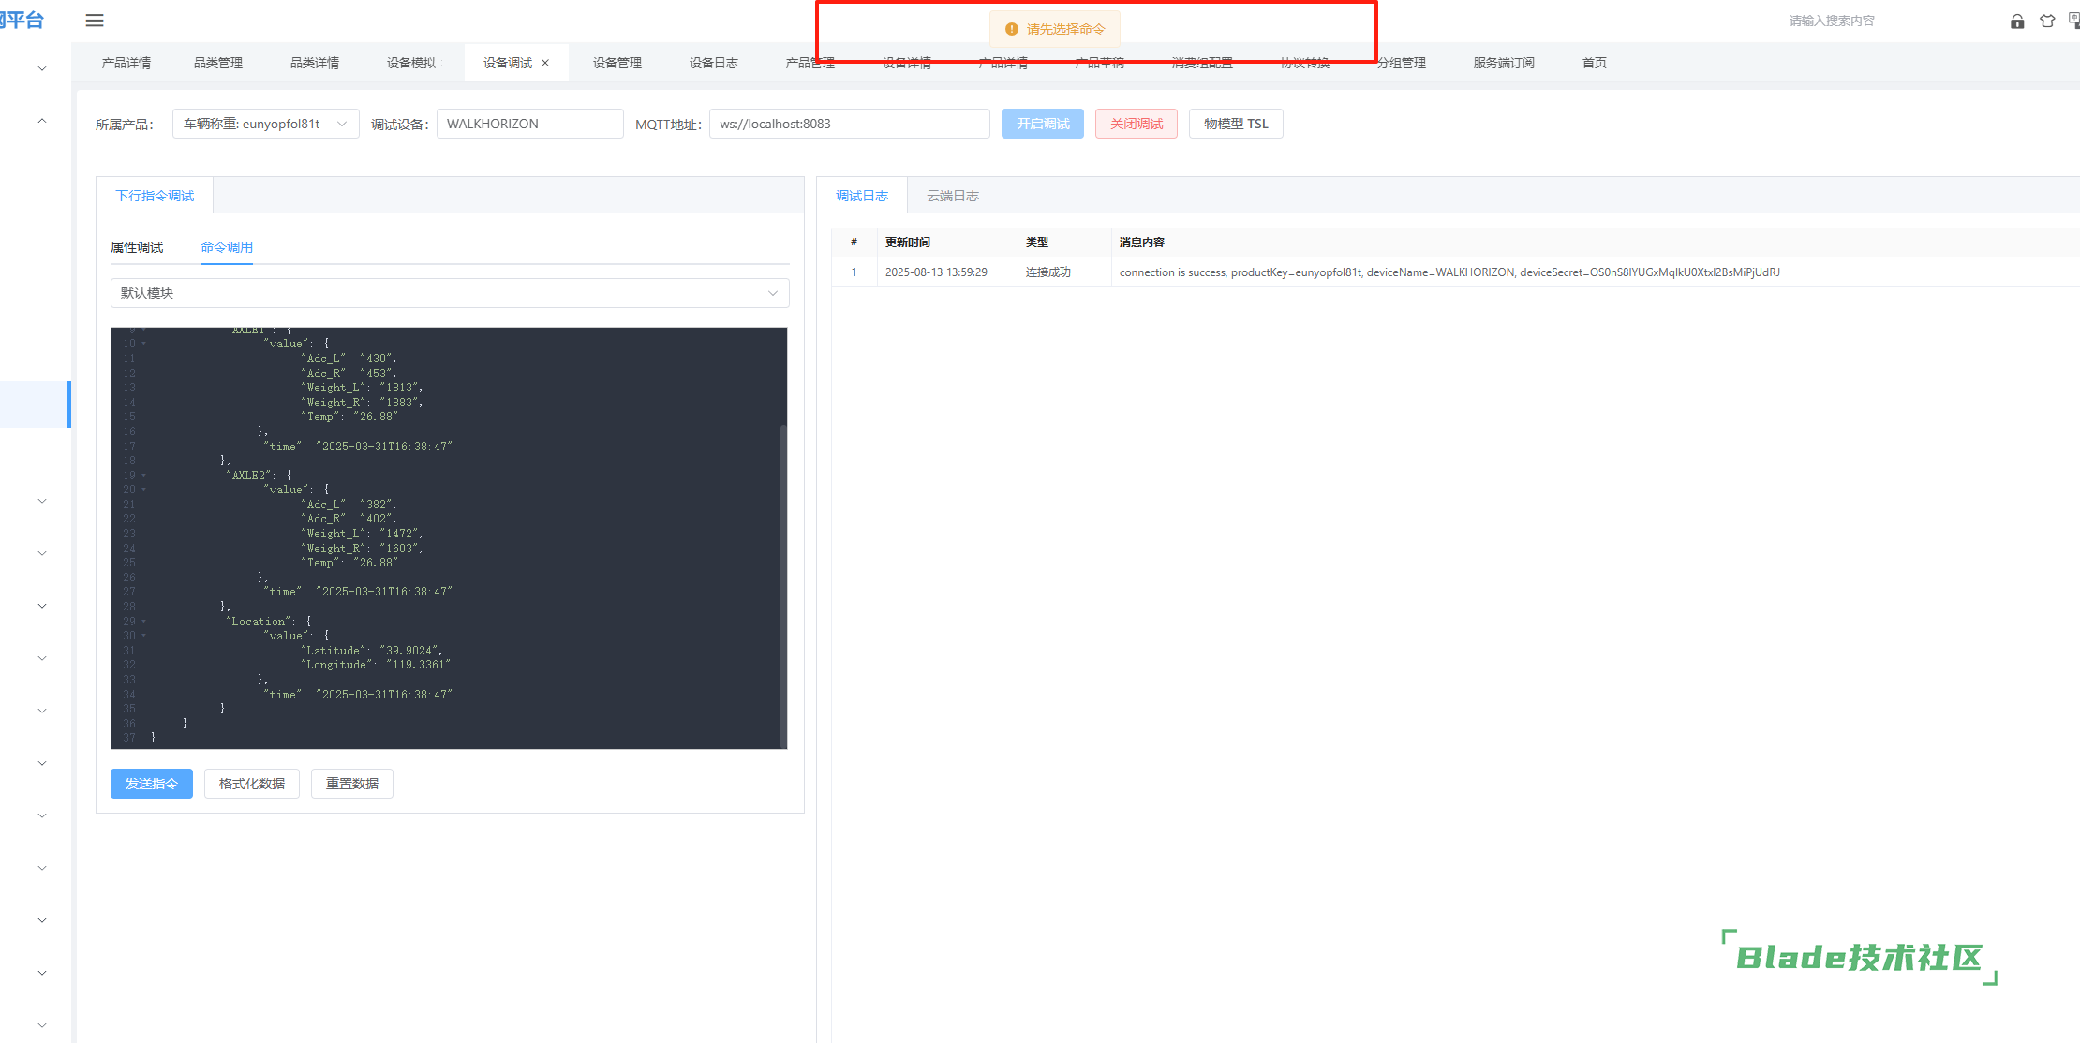Click the "Location" key in the editor
This screenshot has width=2080, height=1043.
pyautogui.click(x=260, y=622)
